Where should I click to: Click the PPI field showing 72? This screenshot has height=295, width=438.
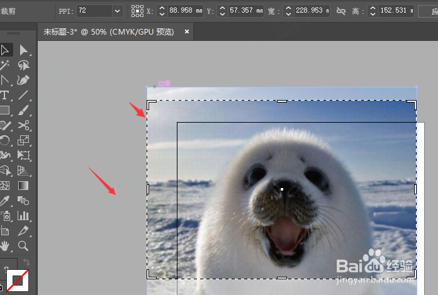[x=94, y=11]
